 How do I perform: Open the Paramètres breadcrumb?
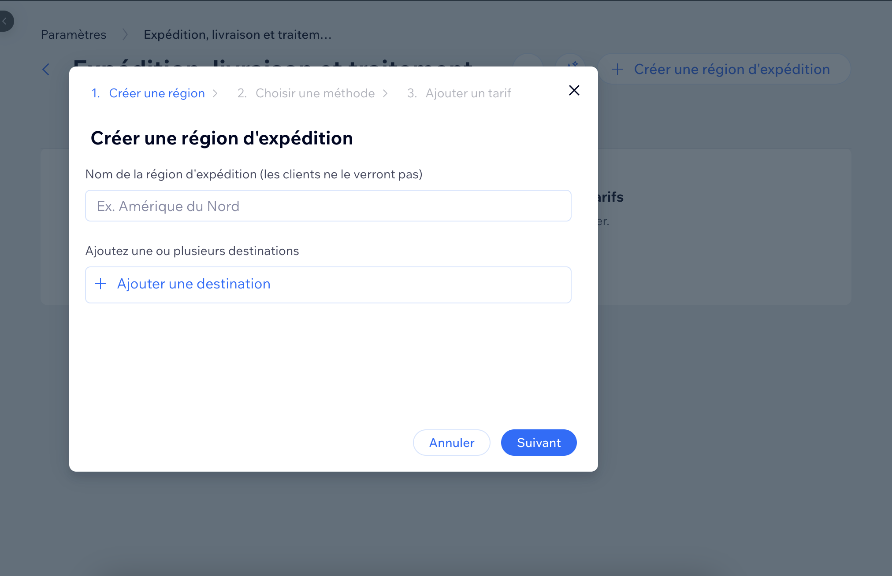pyautogui.click(x=73, y=34)
